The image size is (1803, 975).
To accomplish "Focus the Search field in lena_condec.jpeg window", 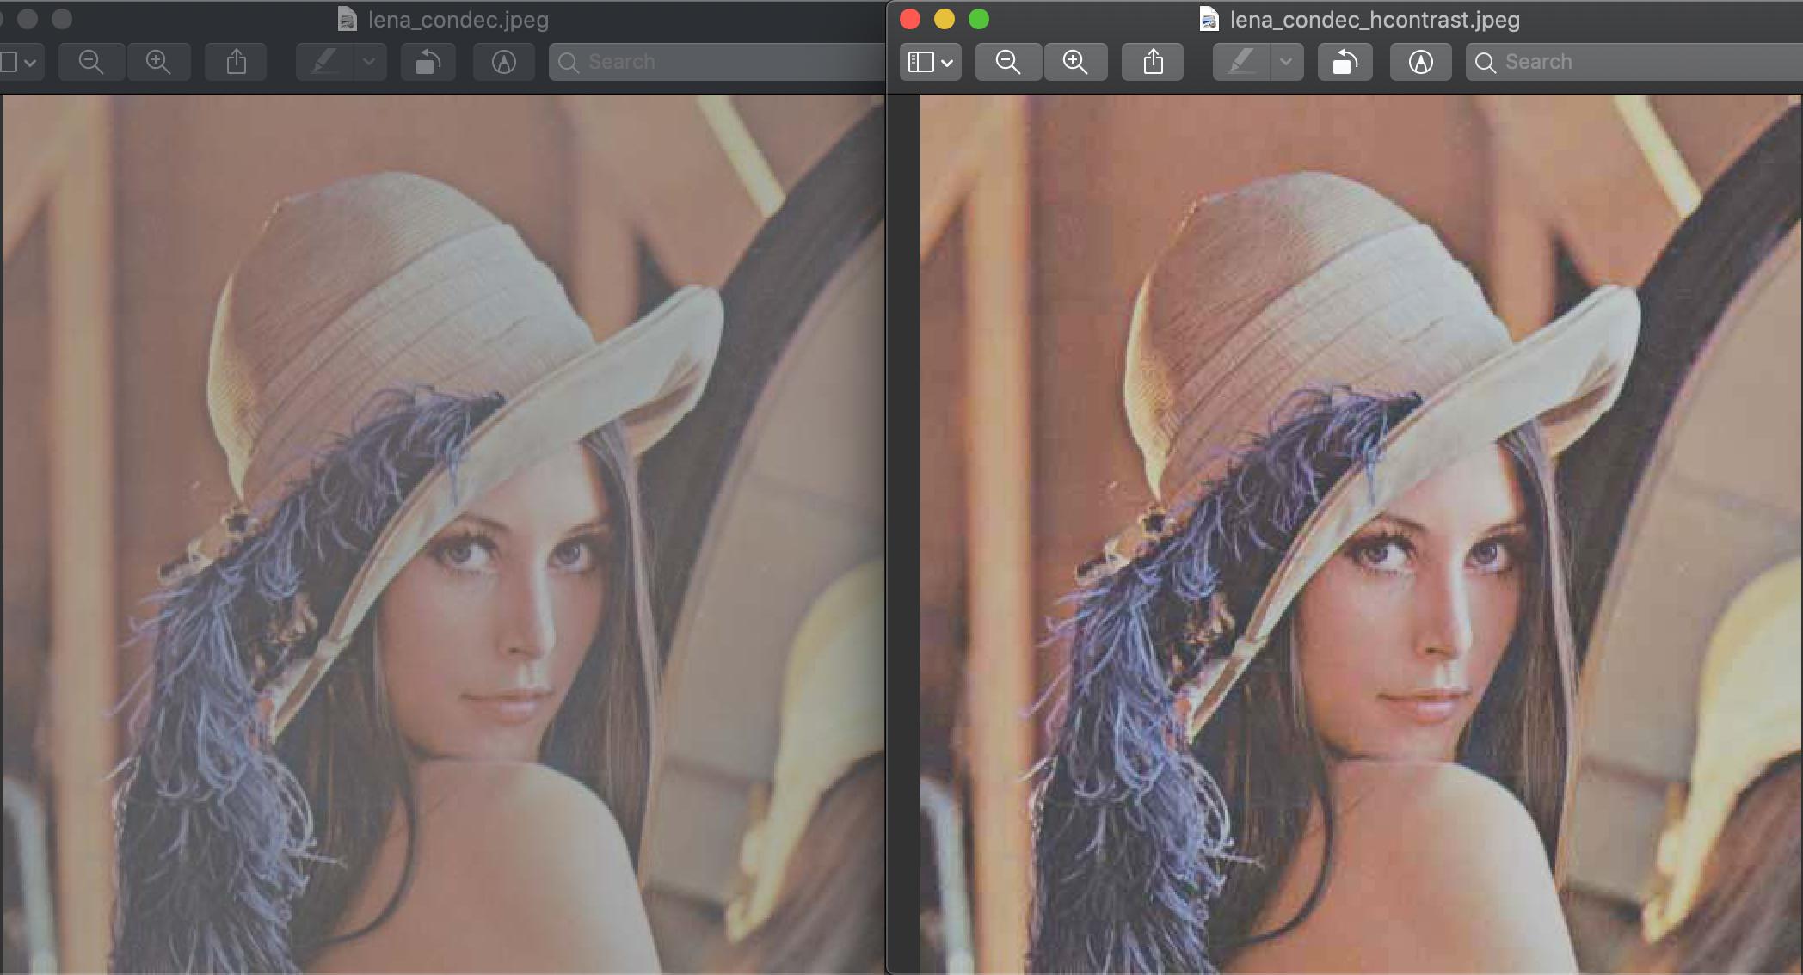I will coord(717,62).
